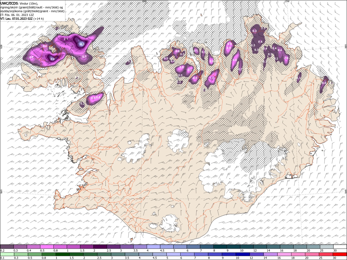Click the pale green 0.1 rain scale swatch
This screenshot has height=260, width=347.
coord(7,254)
